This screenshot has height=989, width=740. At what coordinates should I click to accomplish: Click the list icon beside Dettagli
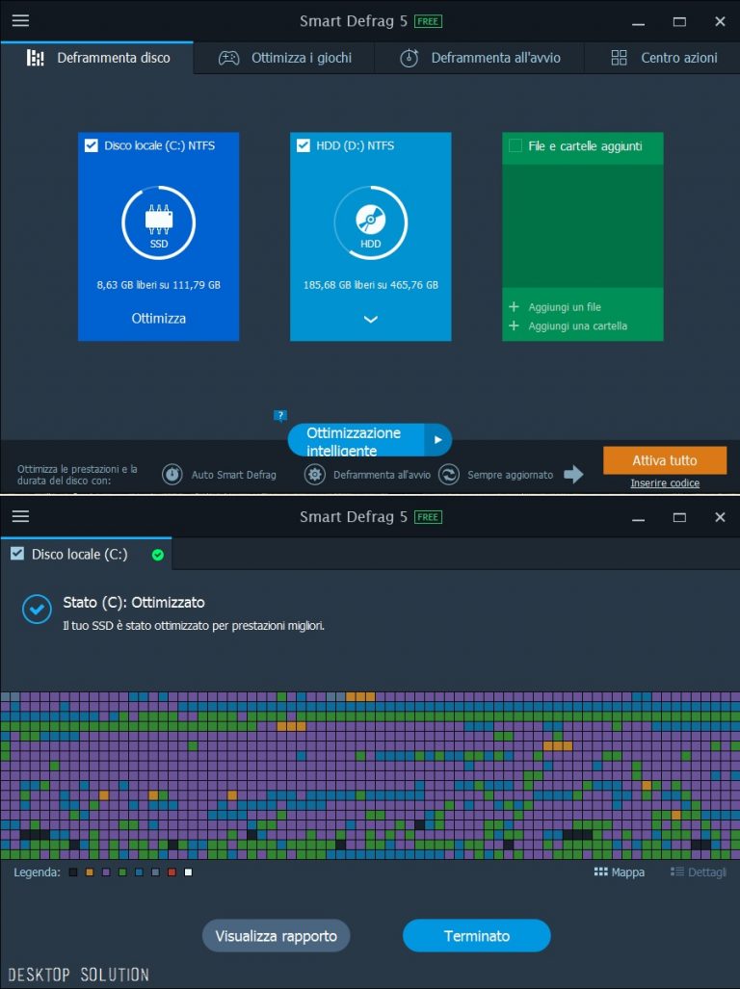coord(677,872)
